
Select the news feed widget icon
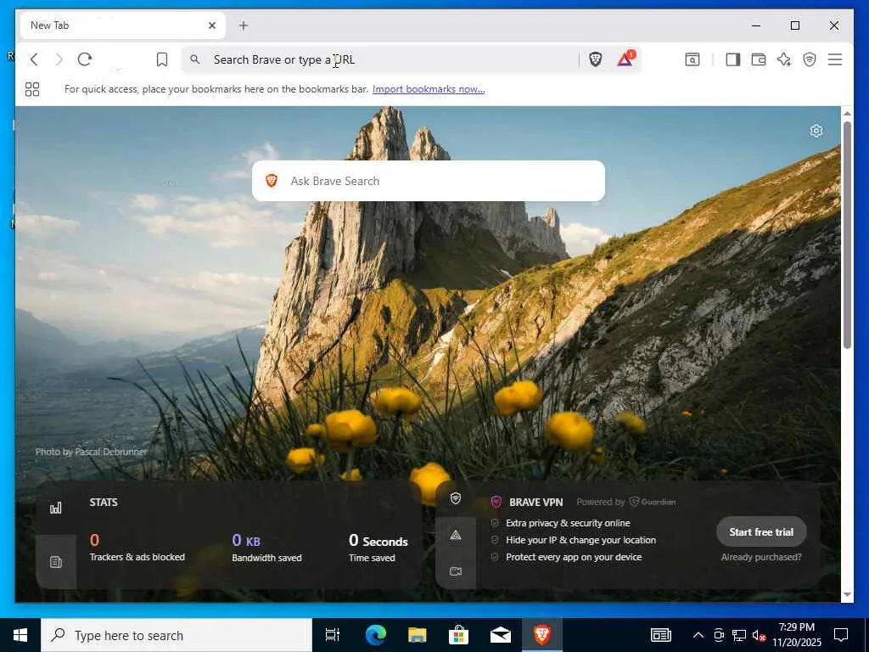[x=55, y=562]
